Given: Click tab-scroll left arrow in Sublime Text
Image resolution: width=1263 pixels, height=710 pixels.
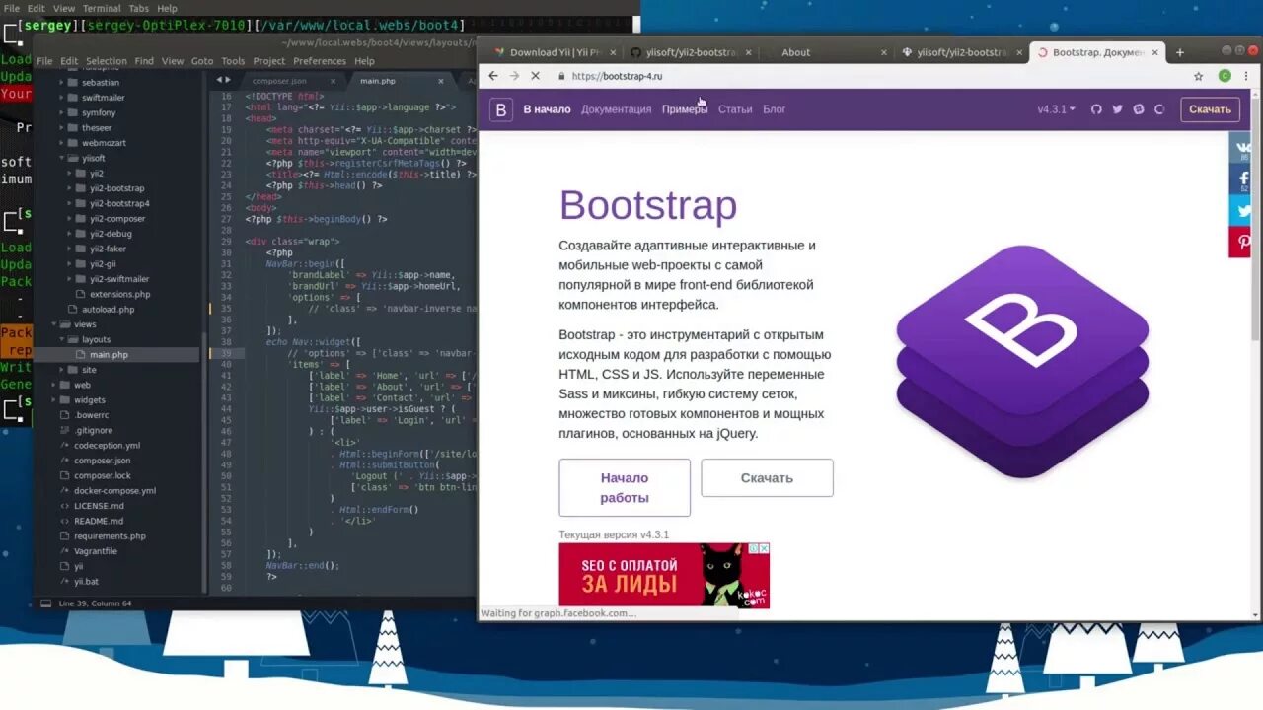Looking at the screenshot, I should pos(220,80).
